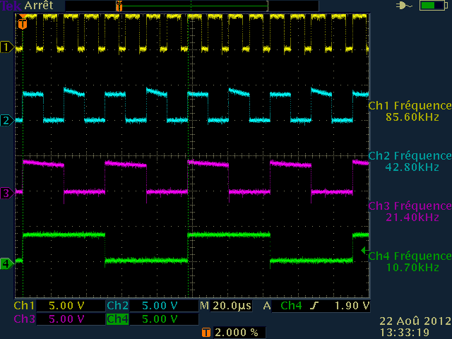
Task: Click the green trigger level arrow
Action: click(364, 250)
